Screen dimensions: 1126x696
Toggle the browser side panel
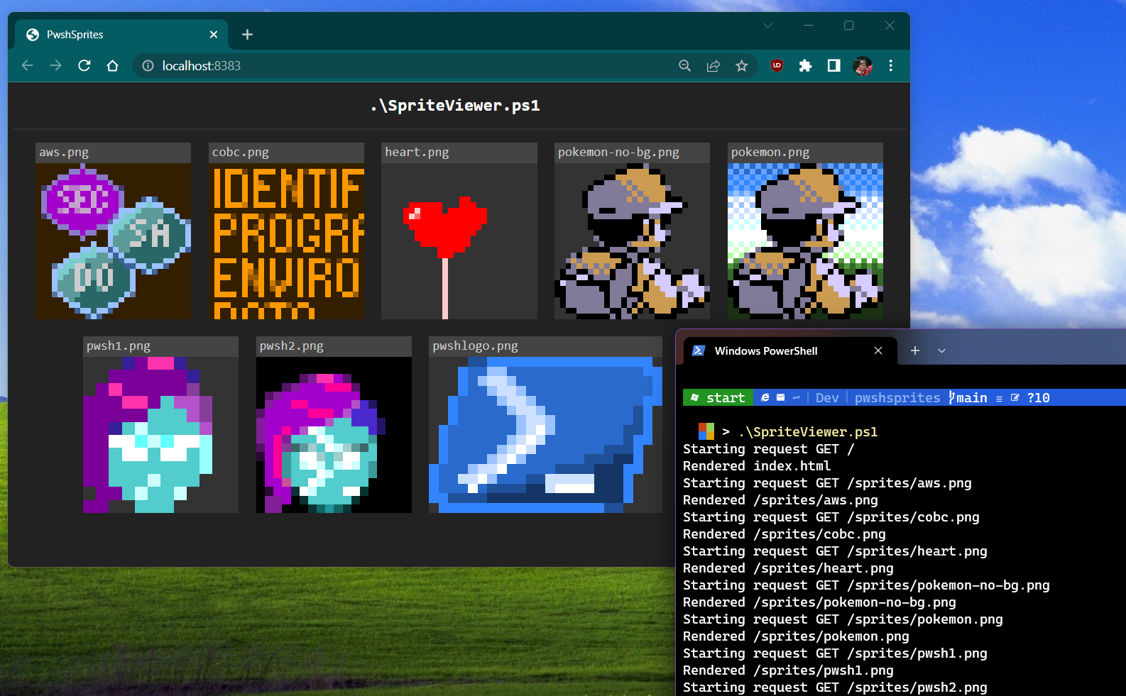[833, 65]
